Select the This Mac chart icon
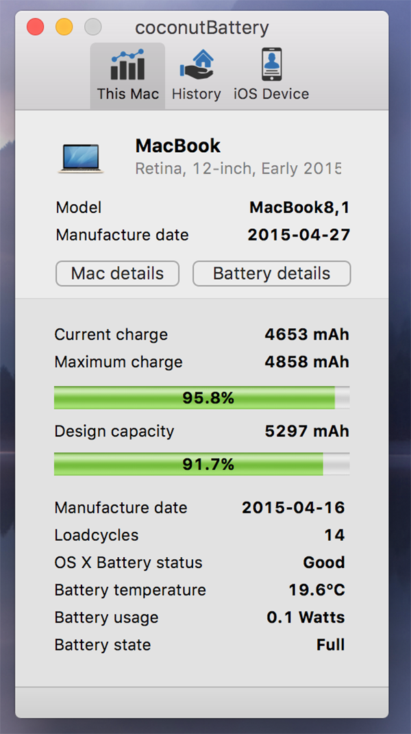This screenshot has width=411, height=734. coord(127,64)
